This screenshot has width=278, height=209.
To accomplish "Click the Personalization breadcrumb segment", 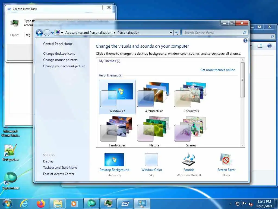I will coord(128,33).
